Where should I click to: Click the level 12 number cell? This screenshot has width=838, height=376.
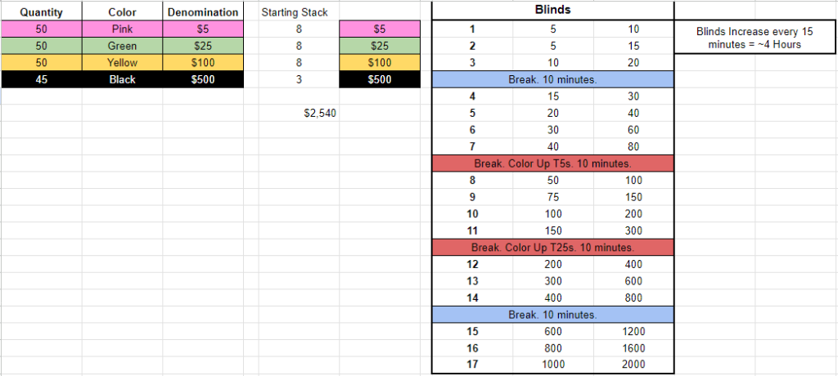tap(472, 264)
